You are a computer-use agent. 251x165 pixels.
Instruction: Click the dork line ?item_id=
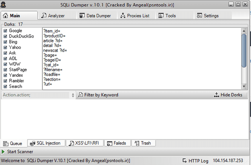point(51,31)
